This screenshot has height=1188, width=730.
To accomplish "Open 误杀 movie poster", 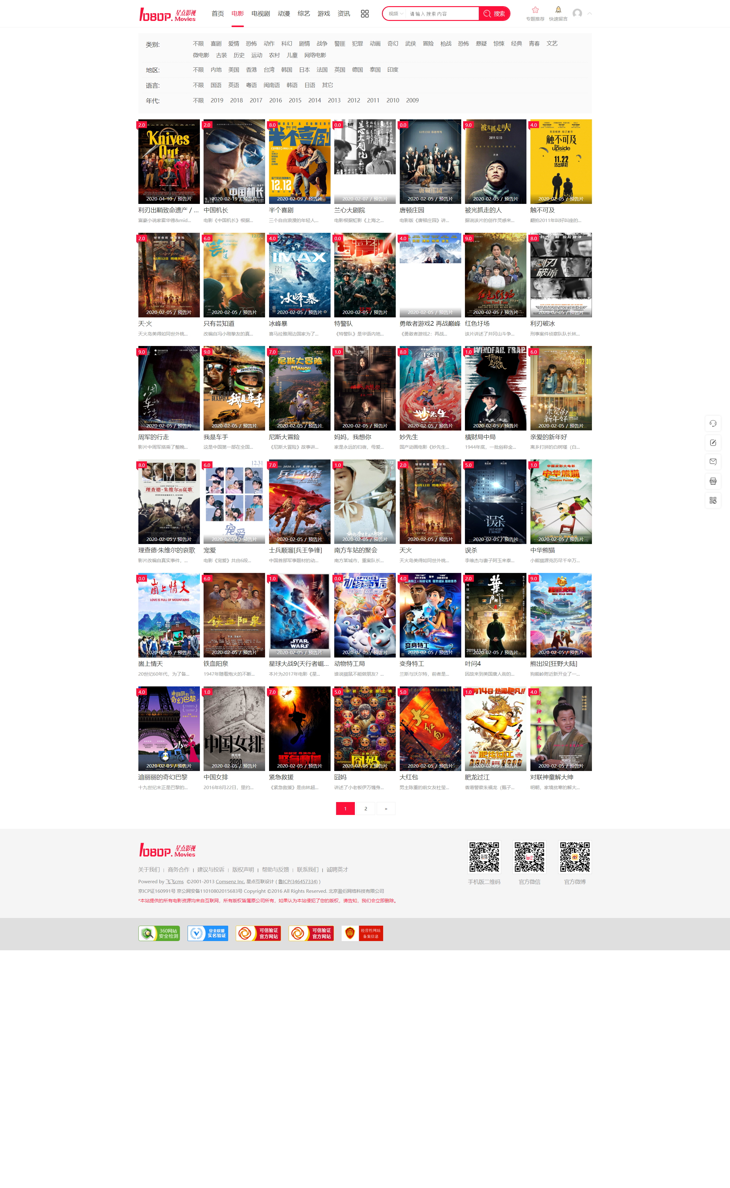I will [x=495, y=502].
